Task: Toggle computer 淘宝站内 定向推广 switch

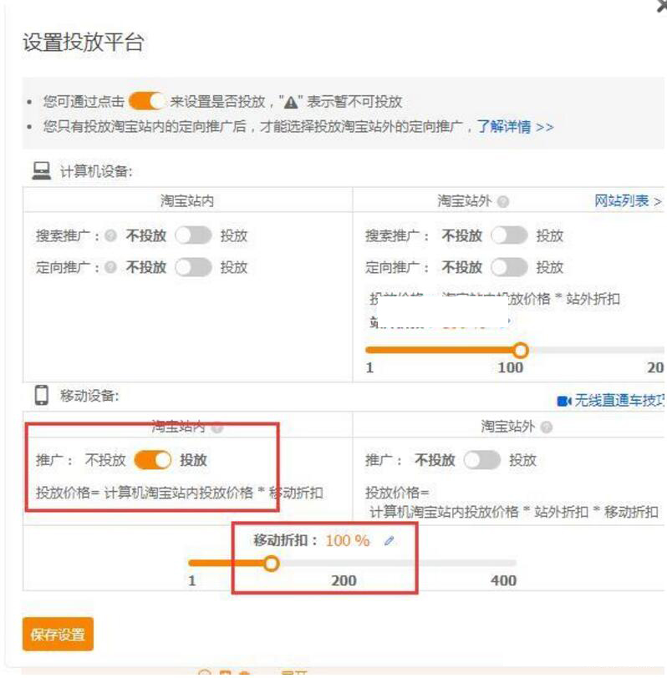Action: tap(193, 267)
